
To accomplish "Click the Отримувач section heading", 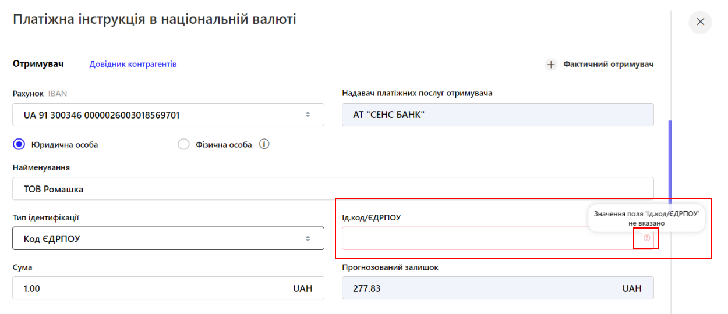I will (x=38, y=63).
